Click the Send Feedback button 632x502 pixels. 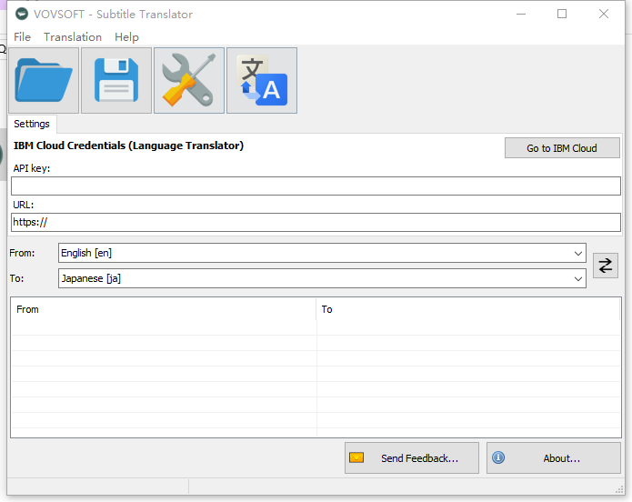412,458
